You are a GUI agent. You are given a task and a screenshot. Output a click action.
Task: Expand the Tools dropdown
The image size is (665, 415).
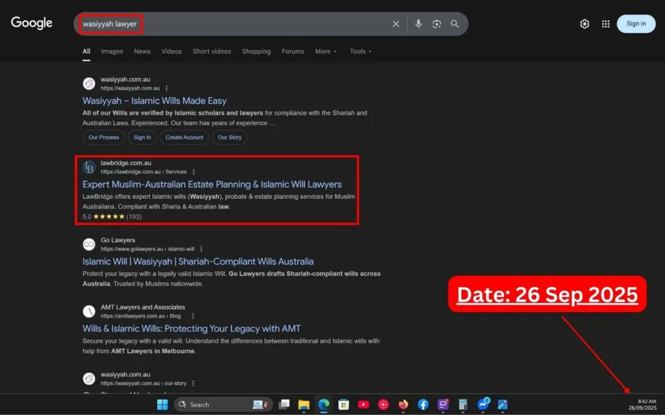click(x=360, y=51)
